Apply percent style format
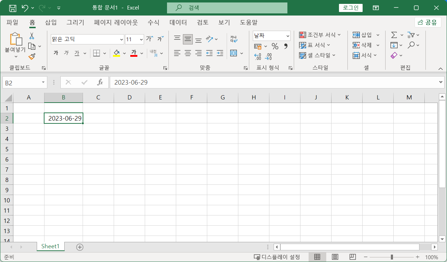This screenshot has width=447, height=262. 275,46
